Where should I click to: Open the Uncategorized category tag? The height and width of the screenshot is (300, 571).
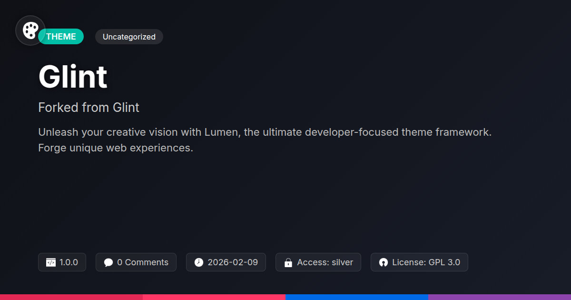pyautogui.click(x=129, y=37)
